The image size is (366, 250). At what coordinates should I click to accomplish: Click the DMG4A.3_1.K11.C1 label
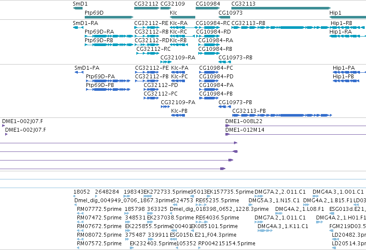[283, 226]
